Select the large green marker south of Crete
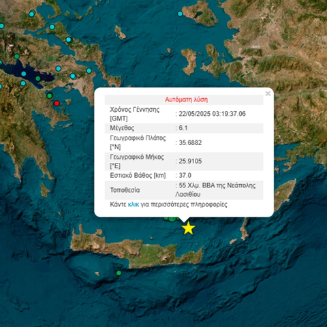 119,273
